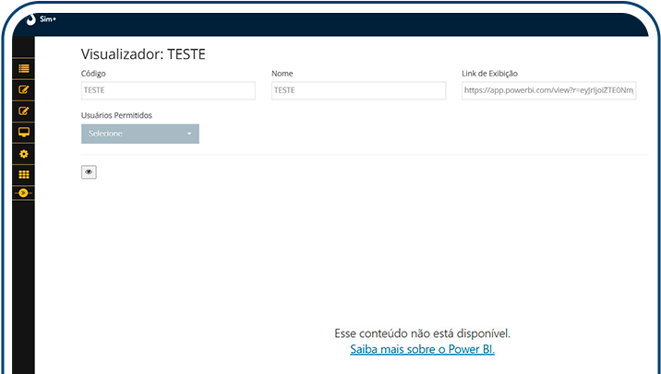Click the first edit pencil sidebar icon
Image resolution: width=661 pixels, height=374 pixels.
(x=24, y=90)
